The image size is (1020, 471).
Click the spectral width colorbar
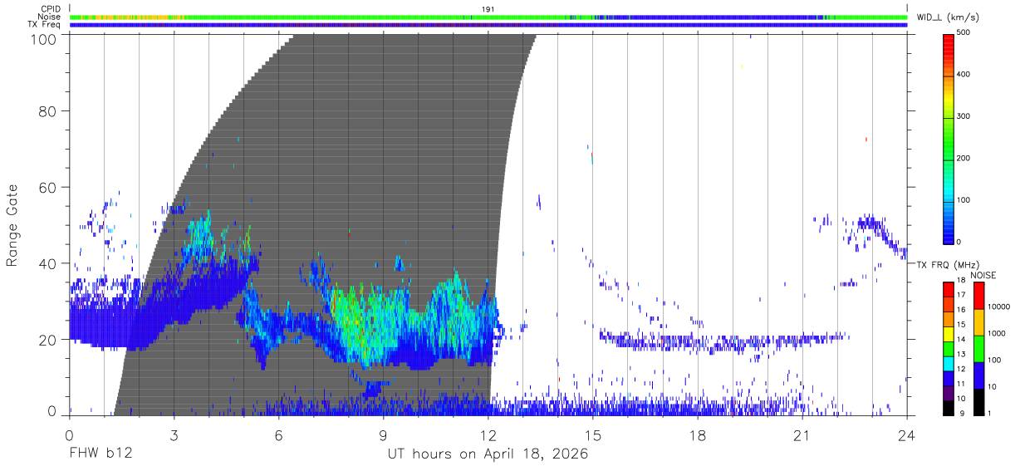[949, 138]
